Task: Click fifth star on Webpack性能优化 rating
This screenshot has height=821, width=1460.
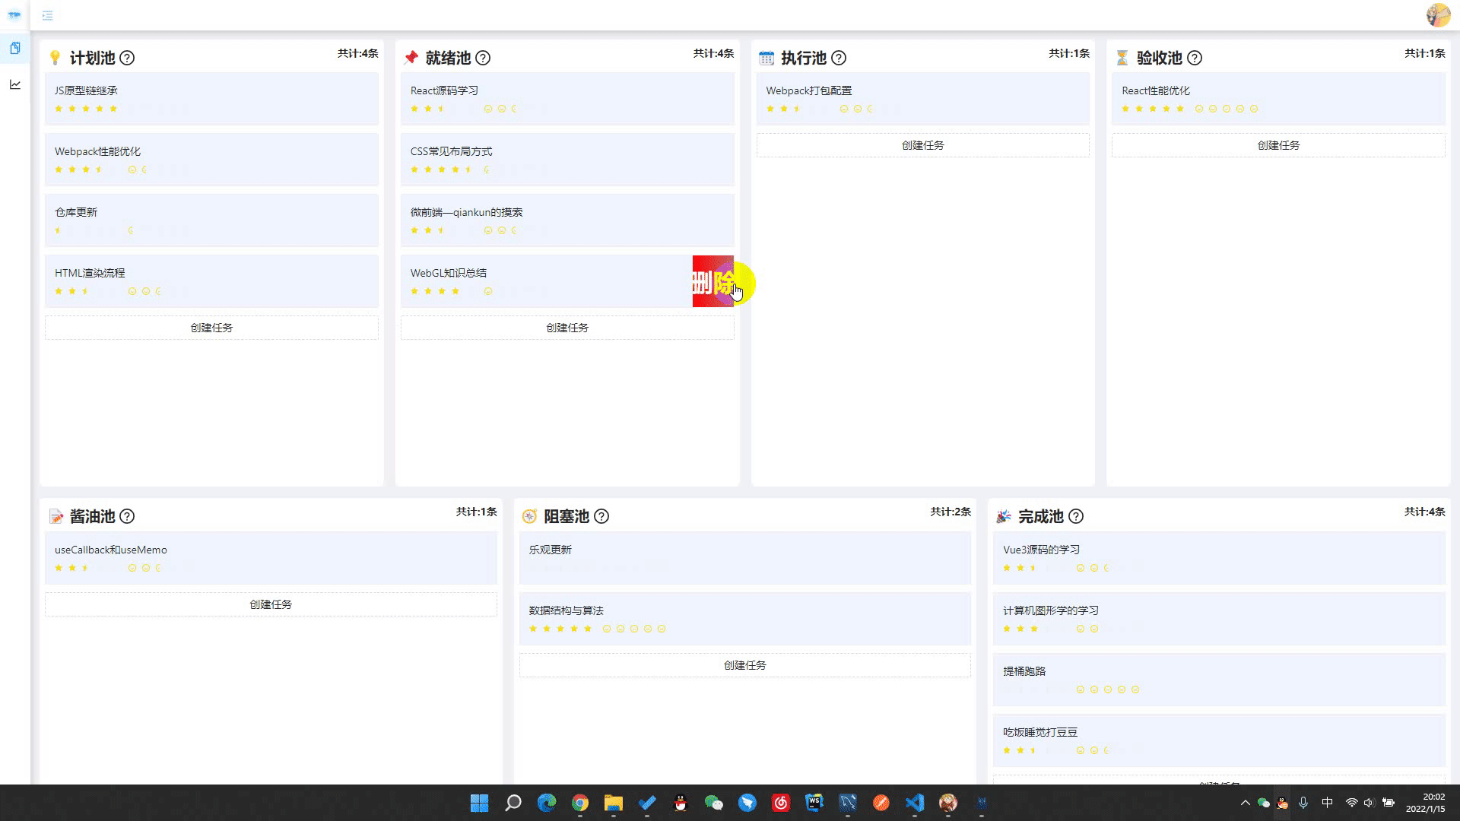Action: pyautogui.click(x=113, y=170)
